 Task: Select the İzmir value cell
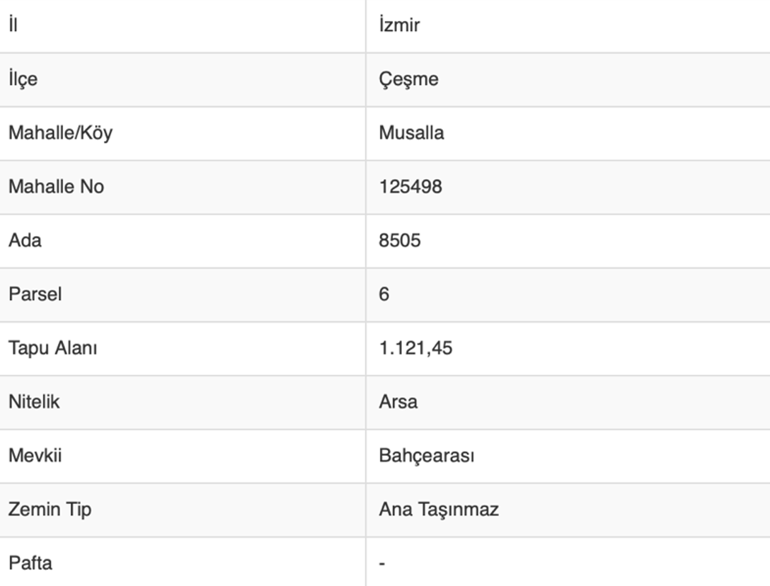point(399,25)
